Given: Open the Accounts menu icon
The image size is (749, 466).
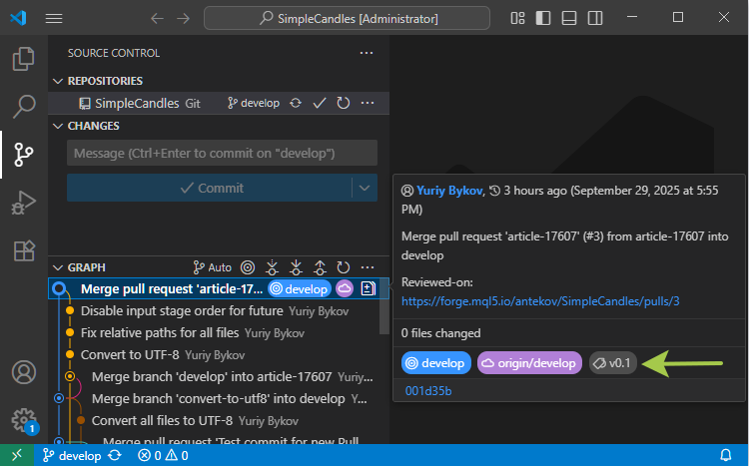Looking at the screenshot, I should 23,372.
